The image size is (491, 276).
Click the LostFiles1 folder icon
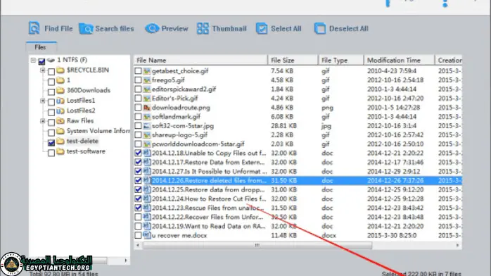60,101
